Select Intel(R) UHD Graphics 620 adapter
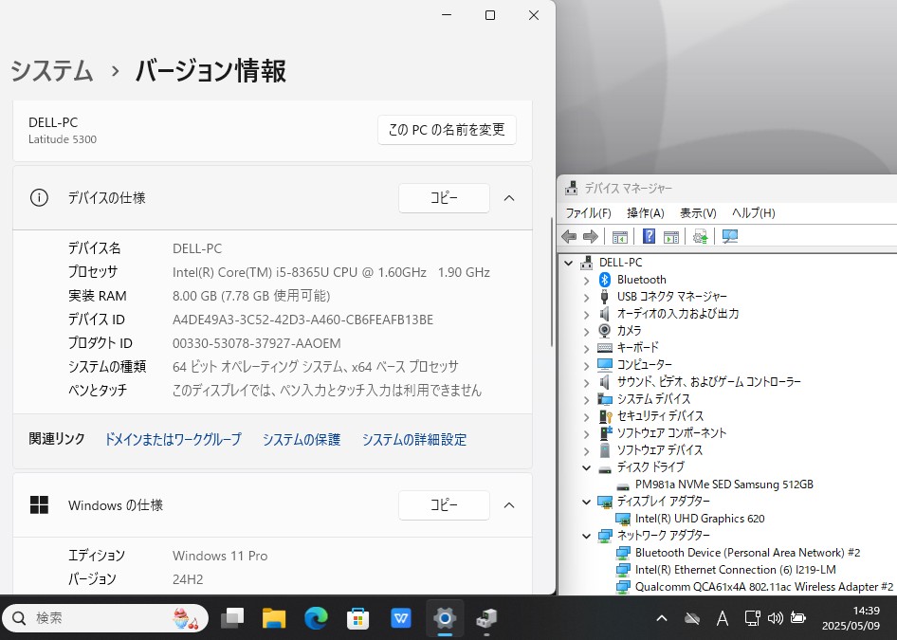This screenshot has width=897, height=640. tap(700, 519)
